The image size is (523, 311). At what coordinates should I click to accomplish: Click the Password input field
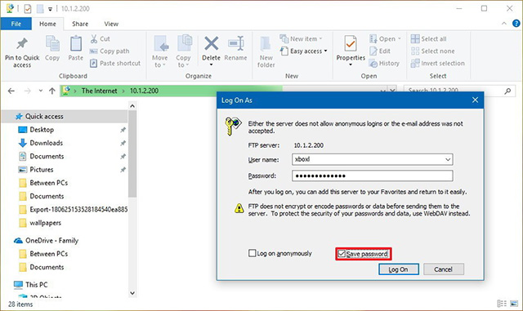pyautogui.click(x=373, y=175)
